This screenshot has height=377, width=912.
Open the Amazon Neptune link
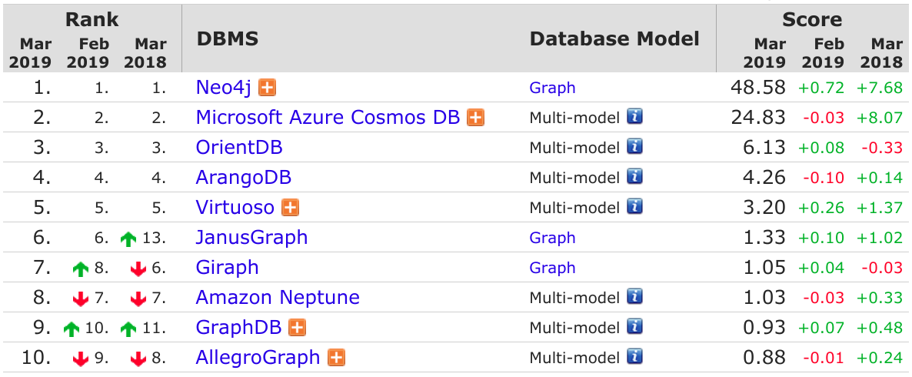pos(278,297)
